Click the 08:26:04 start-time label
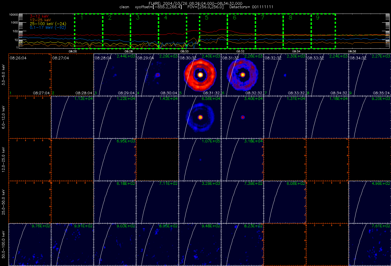Image resolution: width=391 pixels, height=266 pixels. pos(18,58)
